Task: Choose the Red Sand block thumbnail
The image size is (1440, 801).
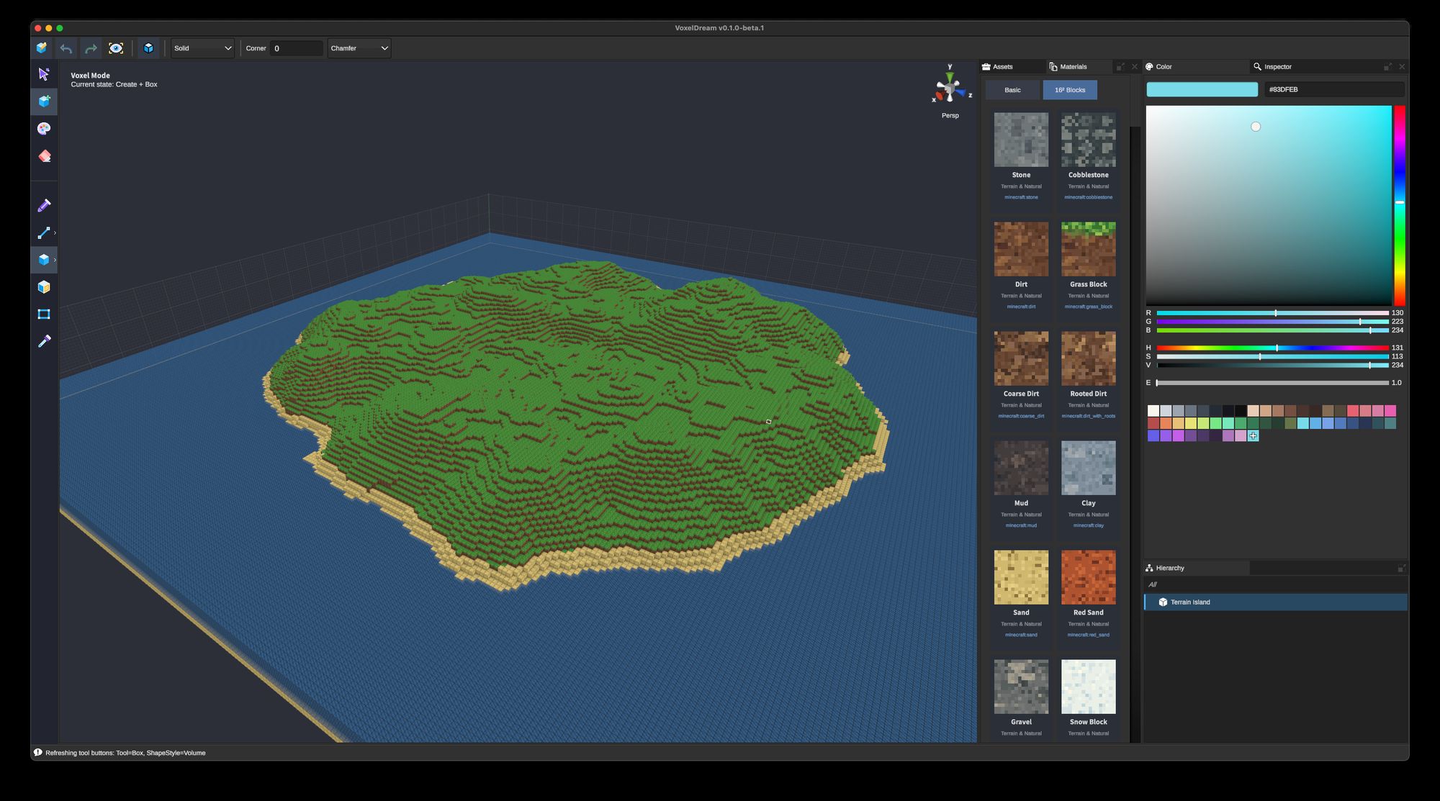Action: coord(1089,577)
